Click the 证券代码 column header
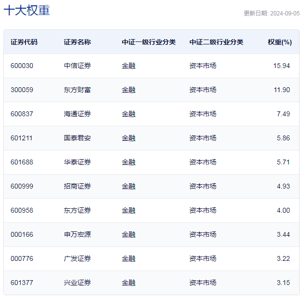This screenshot has height=298, width=302. (24, 42)
